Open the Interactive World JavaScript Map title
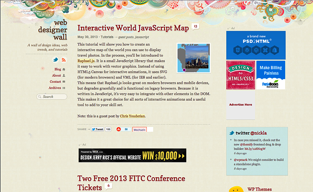 tap(133, 28)
